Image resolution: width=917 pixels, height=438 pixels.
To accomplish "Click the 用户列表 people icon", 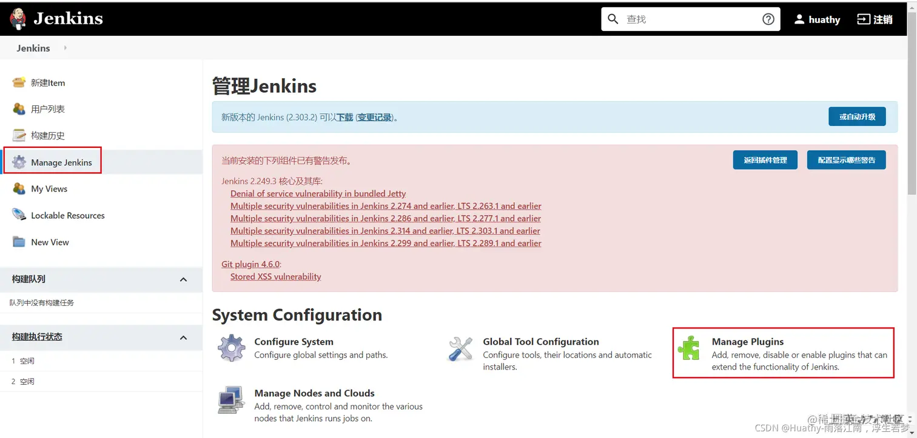I will 19,109.
